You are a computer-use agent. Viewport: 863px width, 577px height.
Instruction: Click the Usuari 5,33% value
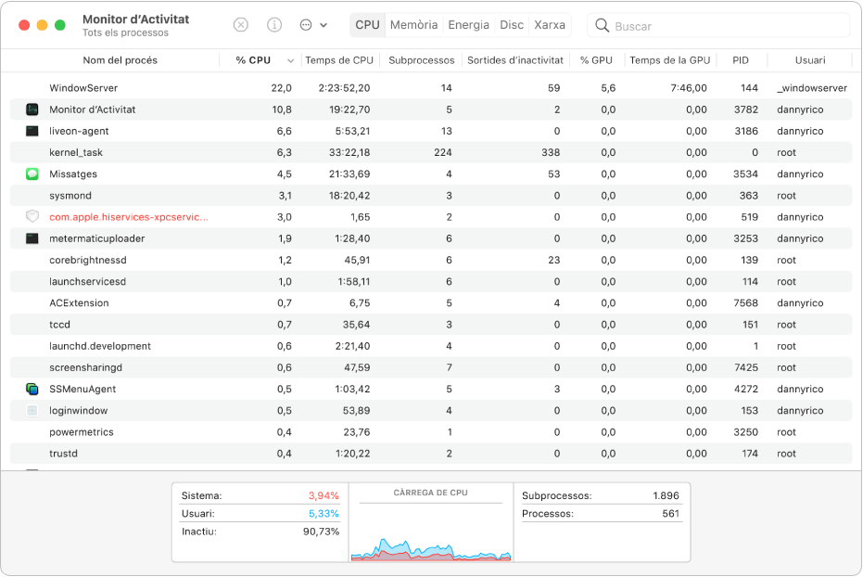(x=324, y=514)
